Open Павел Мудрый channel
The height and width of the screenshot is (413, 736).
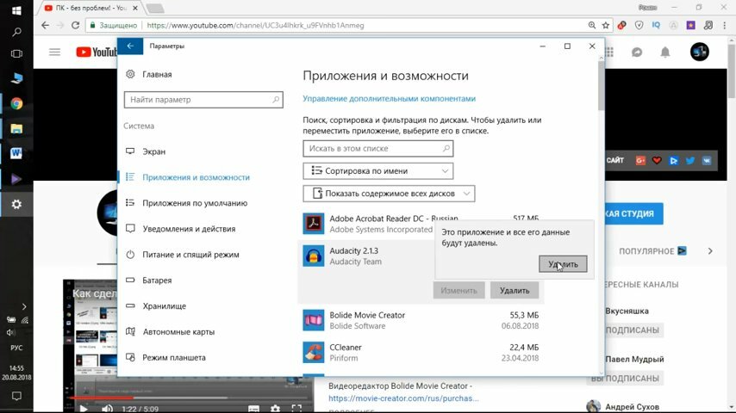click(634, 359)
